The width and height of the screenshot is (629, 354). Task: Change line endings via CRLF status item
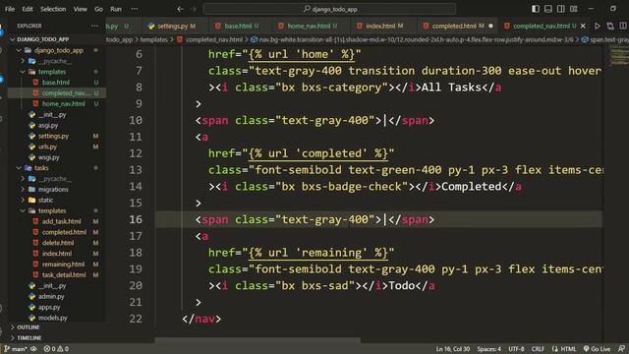point(538,349)
